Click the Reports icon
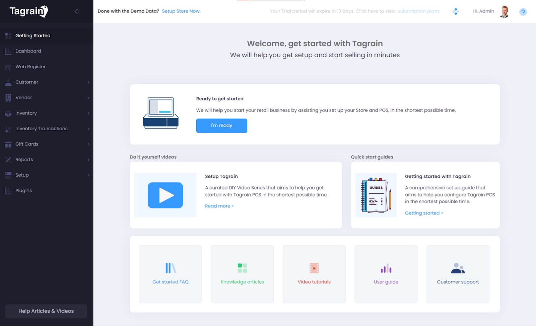 click(8, 160)
